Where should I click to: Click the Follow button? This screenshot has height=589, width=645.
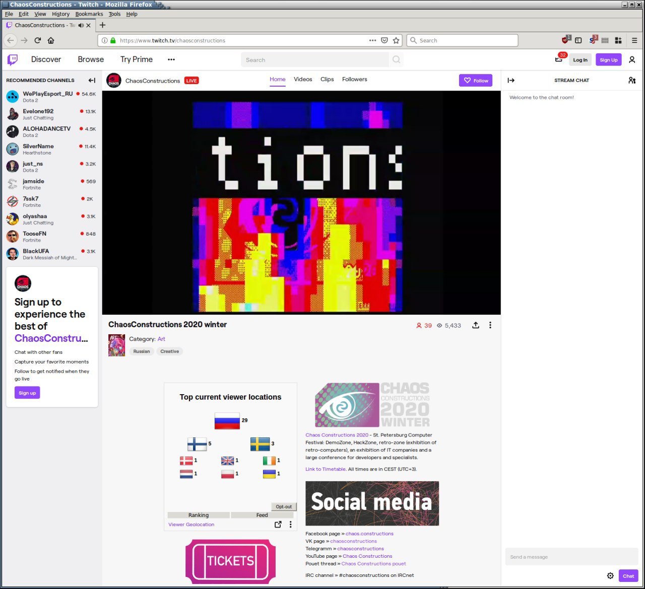pyautogui.click(x=476, y=81)
